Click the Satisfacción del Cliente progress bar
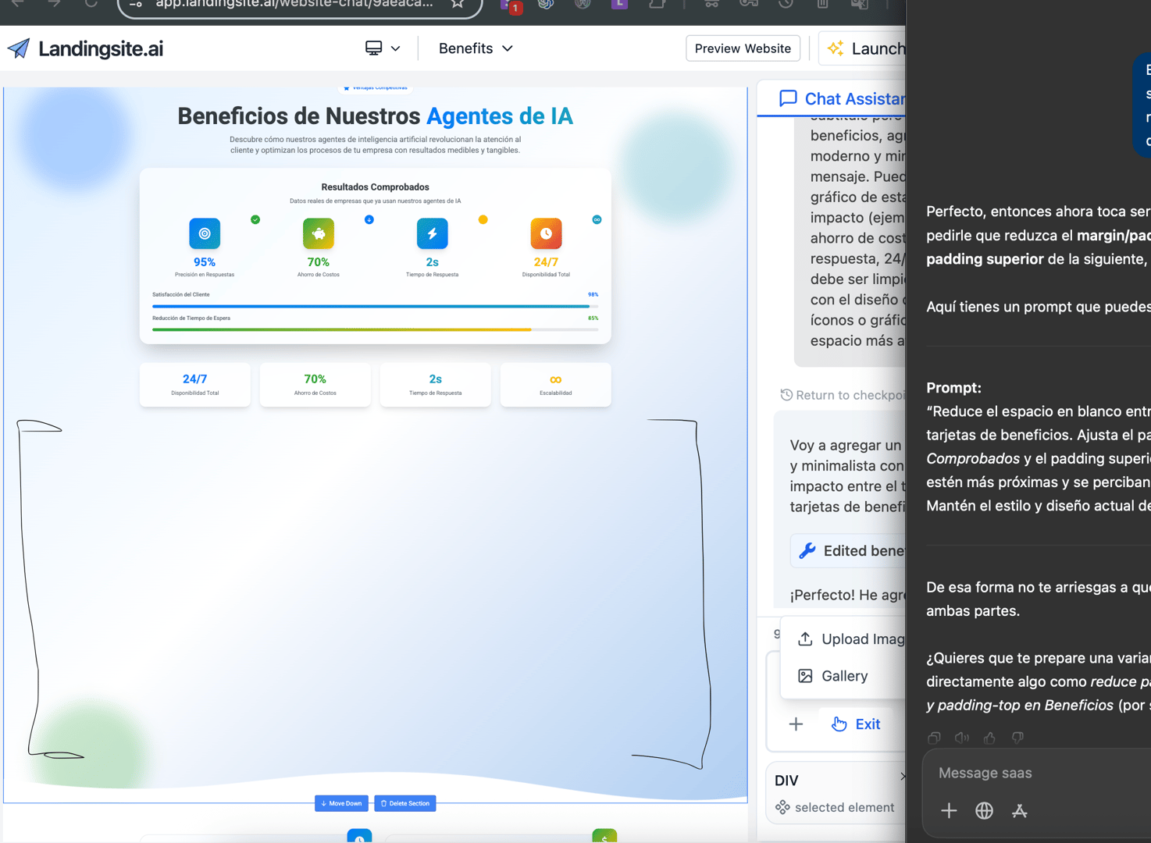Viewport: 1151px width, 843px height. (376, 307)
